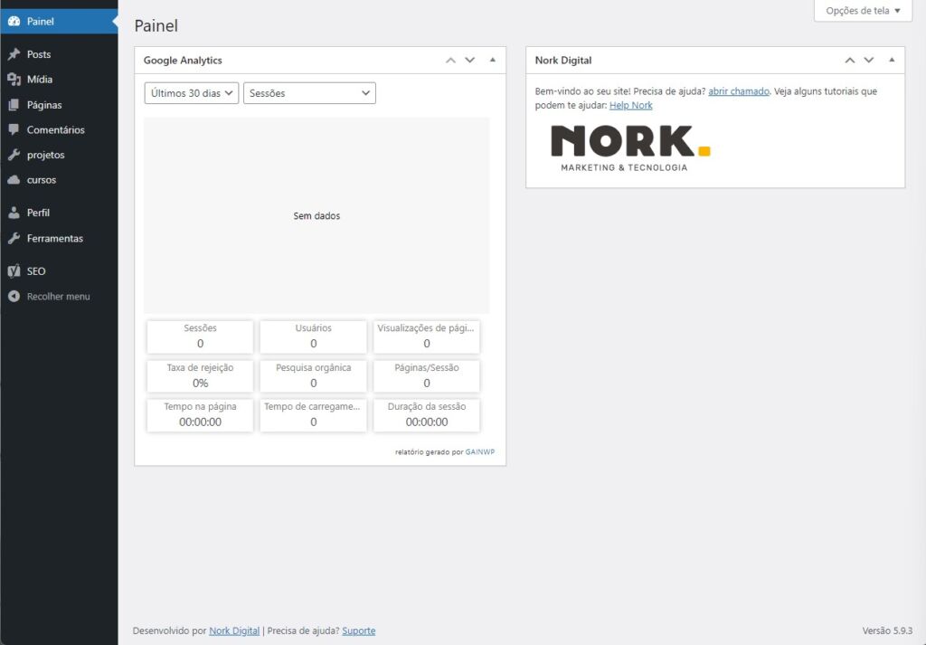Click the Painel dashboard gauge icon

(14, 22)
